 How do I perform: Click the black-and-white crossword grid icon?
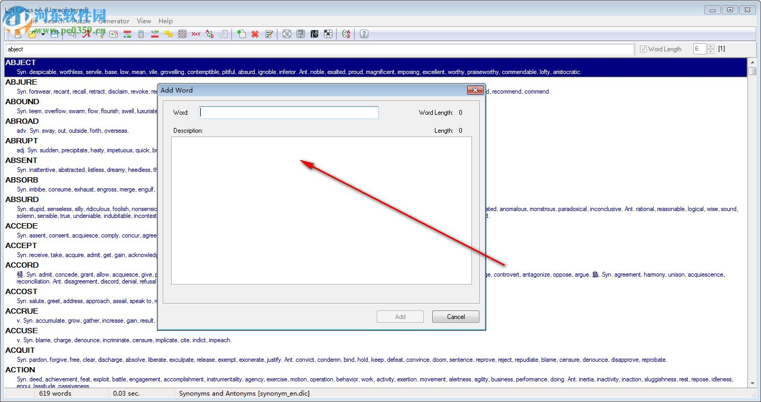click(x=328, y=34)
